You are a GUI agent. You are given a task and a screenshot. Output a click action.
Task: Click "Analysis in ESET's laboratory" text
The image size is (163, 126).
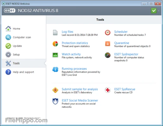click(x=77, y=92)
